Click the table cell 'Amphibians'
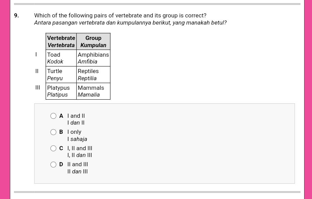Image resolution: width=312 pixels, height=199 pixels. pos(93,55)
